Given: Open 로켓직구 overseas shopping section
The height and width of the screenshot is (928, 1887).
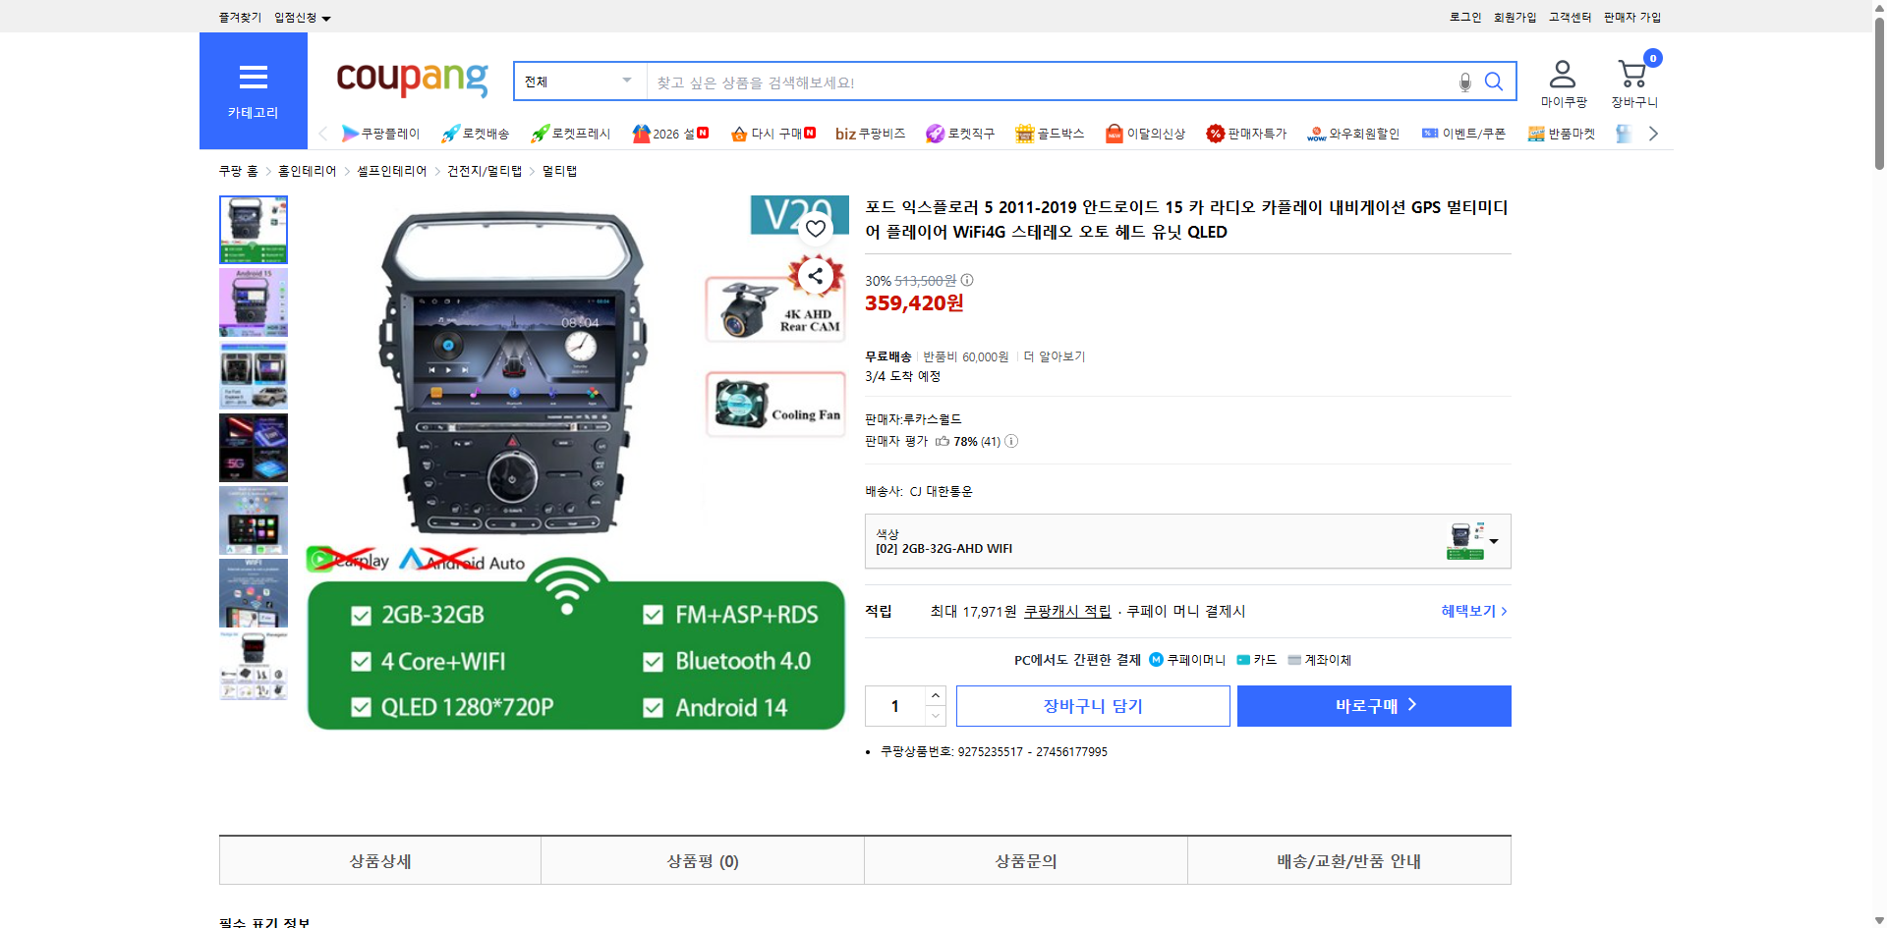Looking at the screenshot, I should tap(934, 133).
